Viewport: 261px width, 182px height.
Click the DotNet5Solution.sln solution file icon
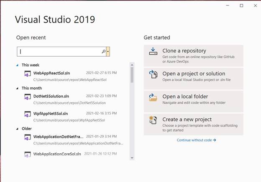tap(27, 98)
